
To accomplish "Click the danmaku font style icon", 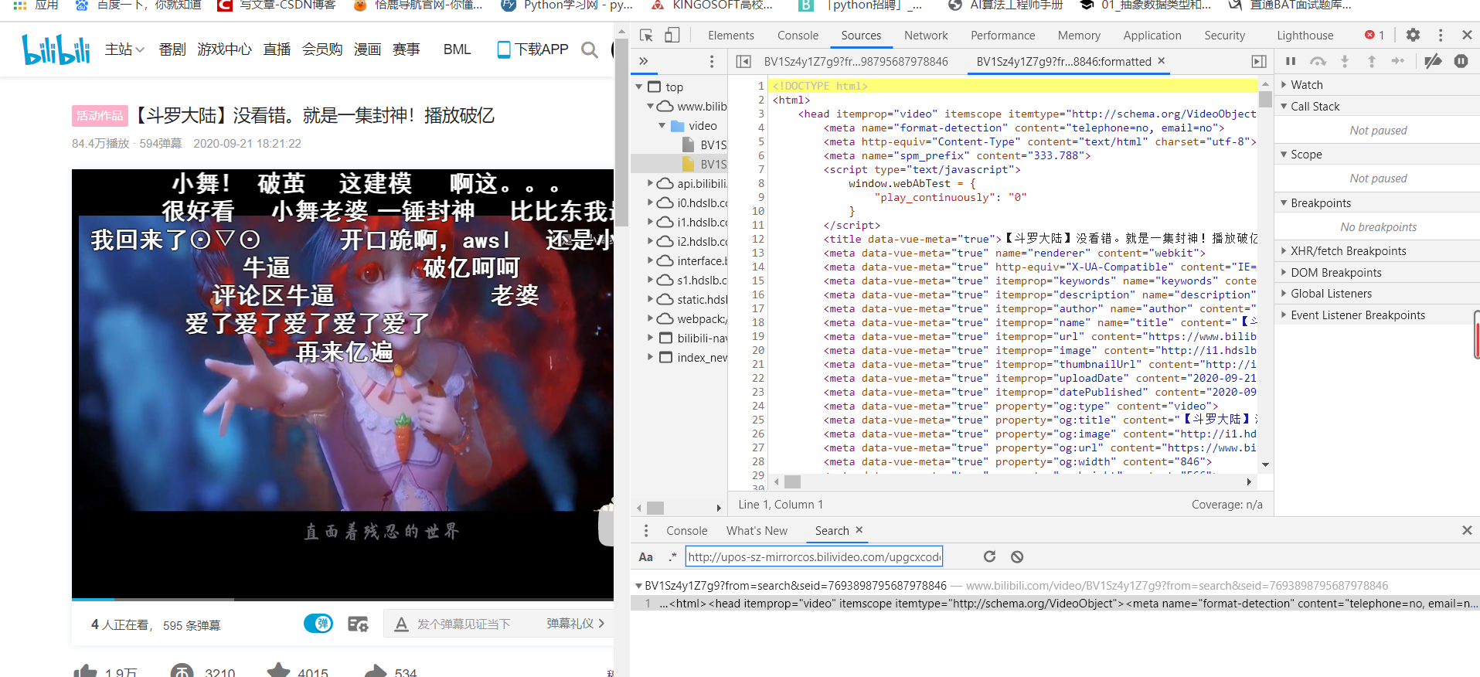I will click(401, 624).
